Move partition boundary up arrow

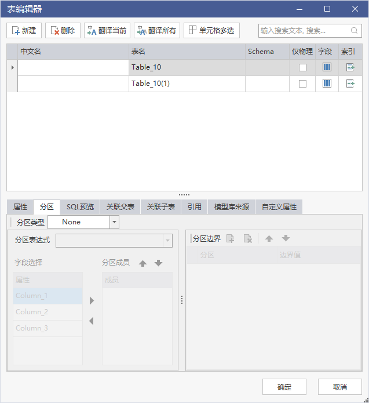269,239
